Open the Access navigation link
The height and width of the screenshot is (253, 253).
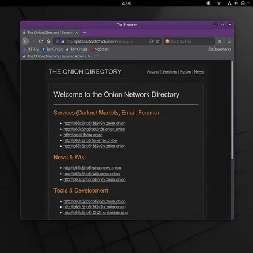pos(153,72)
